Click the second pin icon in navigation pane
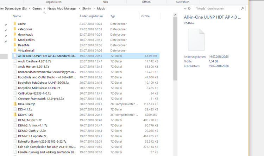 (x=6, y=31)
